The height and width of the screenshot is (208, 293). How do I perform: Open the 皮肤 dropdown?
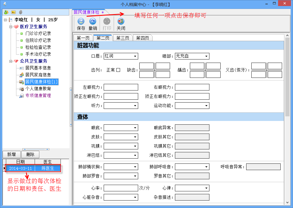(x=135, y=137)
